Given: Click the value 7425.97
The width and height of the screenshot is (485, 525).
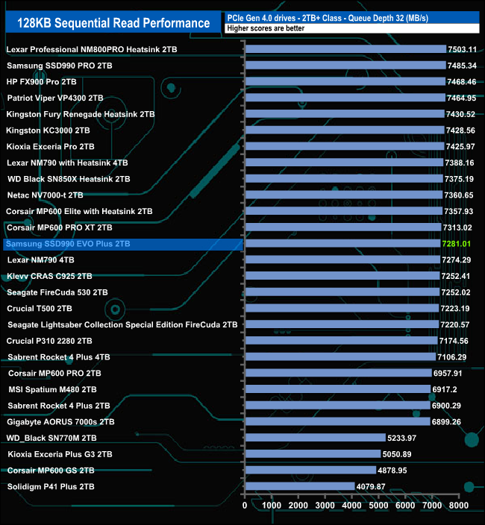Looking at the screenshot, I should pos(460,147).
